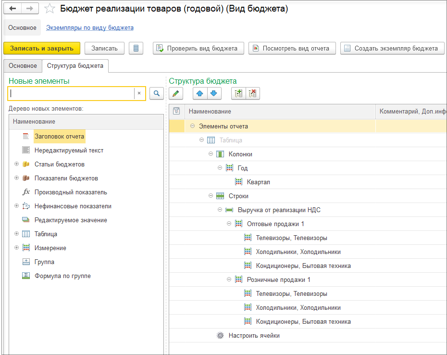
Task: Click the pencil edit icon in structure toolbar
Action: [x=176, y=93]
